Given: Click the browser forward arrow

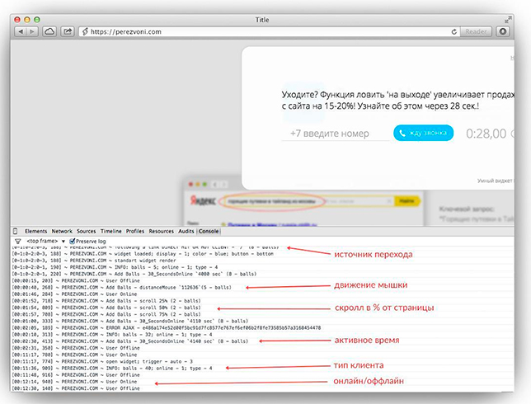Looking at the screenshot, I should point(32,31).
